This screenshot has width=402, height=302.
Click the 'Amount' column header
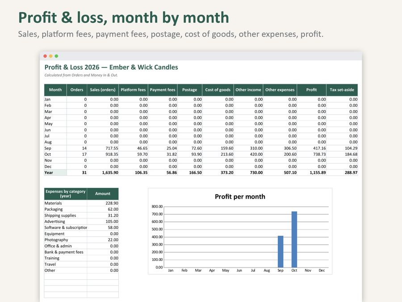tap(103, 194)
